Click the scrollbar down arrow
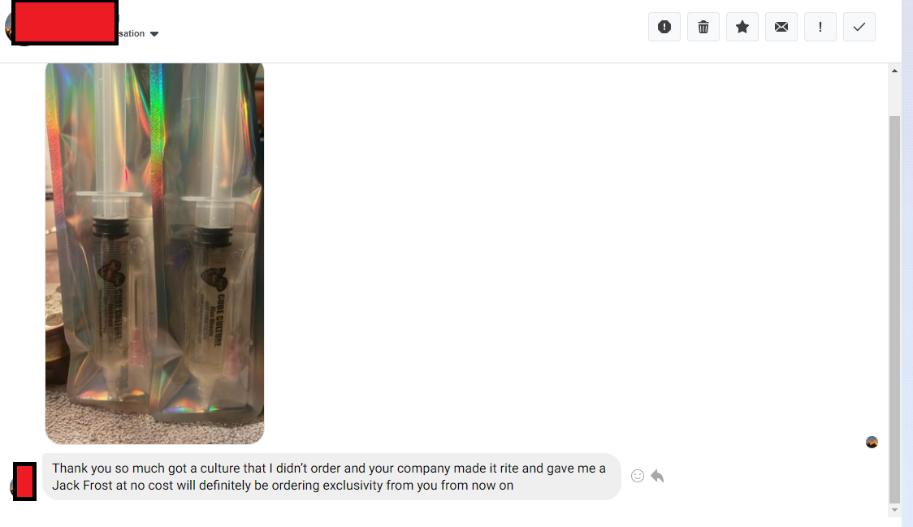Viewport: 913px width, 527px height. pyautogui.click(x=894, y=510)
